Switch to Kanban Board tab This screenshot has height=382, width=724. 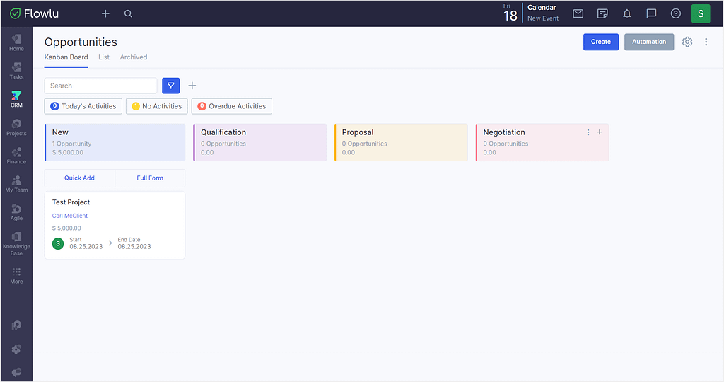(x=66, y=57)
